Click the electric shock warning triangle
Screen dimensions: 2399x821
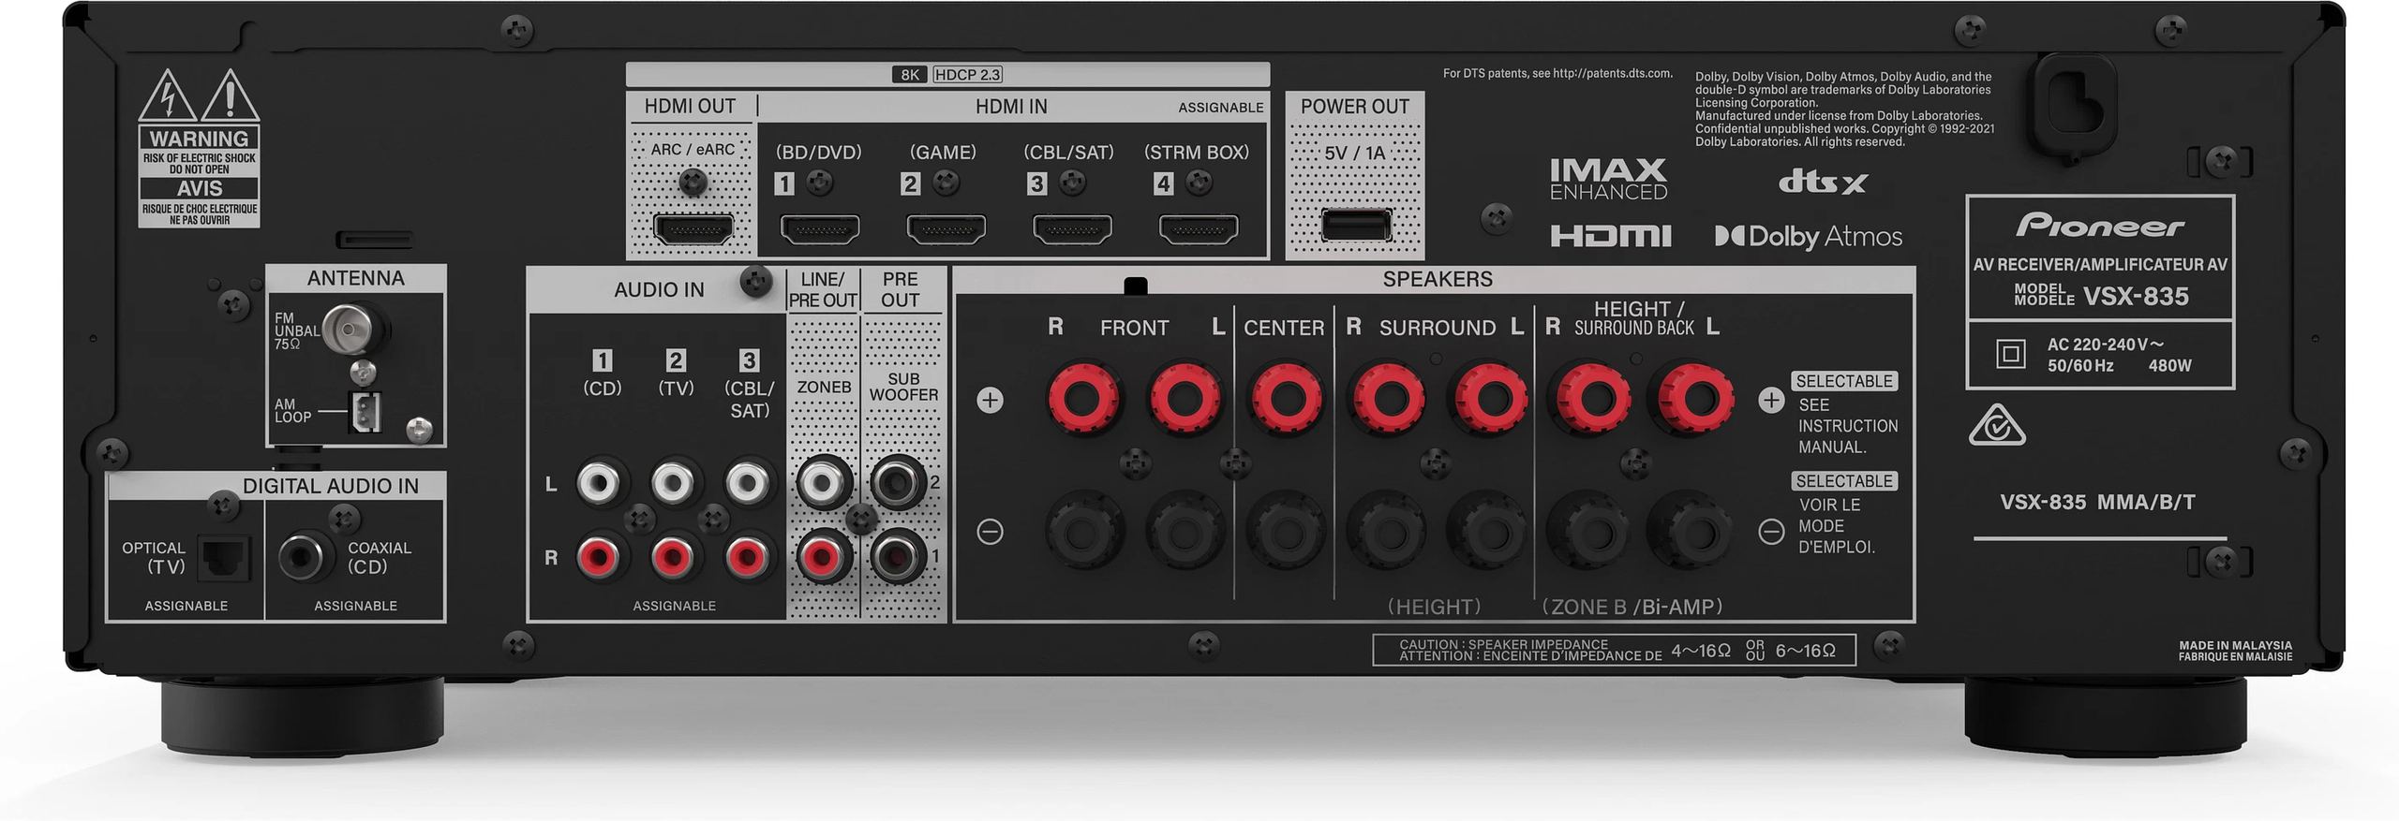coord(168,96)
